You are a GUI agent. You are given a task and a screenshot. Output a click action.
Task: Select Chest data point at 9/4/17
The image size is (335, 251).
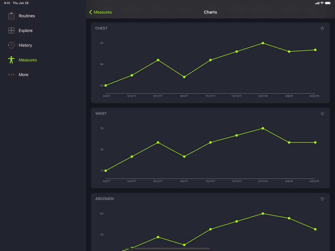tap(184, 77)
